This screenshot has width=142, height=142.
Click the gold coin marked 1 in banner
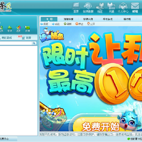[112, 84]
